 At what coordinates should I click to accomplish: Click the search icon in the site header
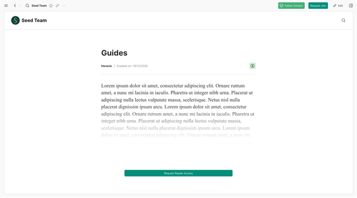click(x=343, y=20)
